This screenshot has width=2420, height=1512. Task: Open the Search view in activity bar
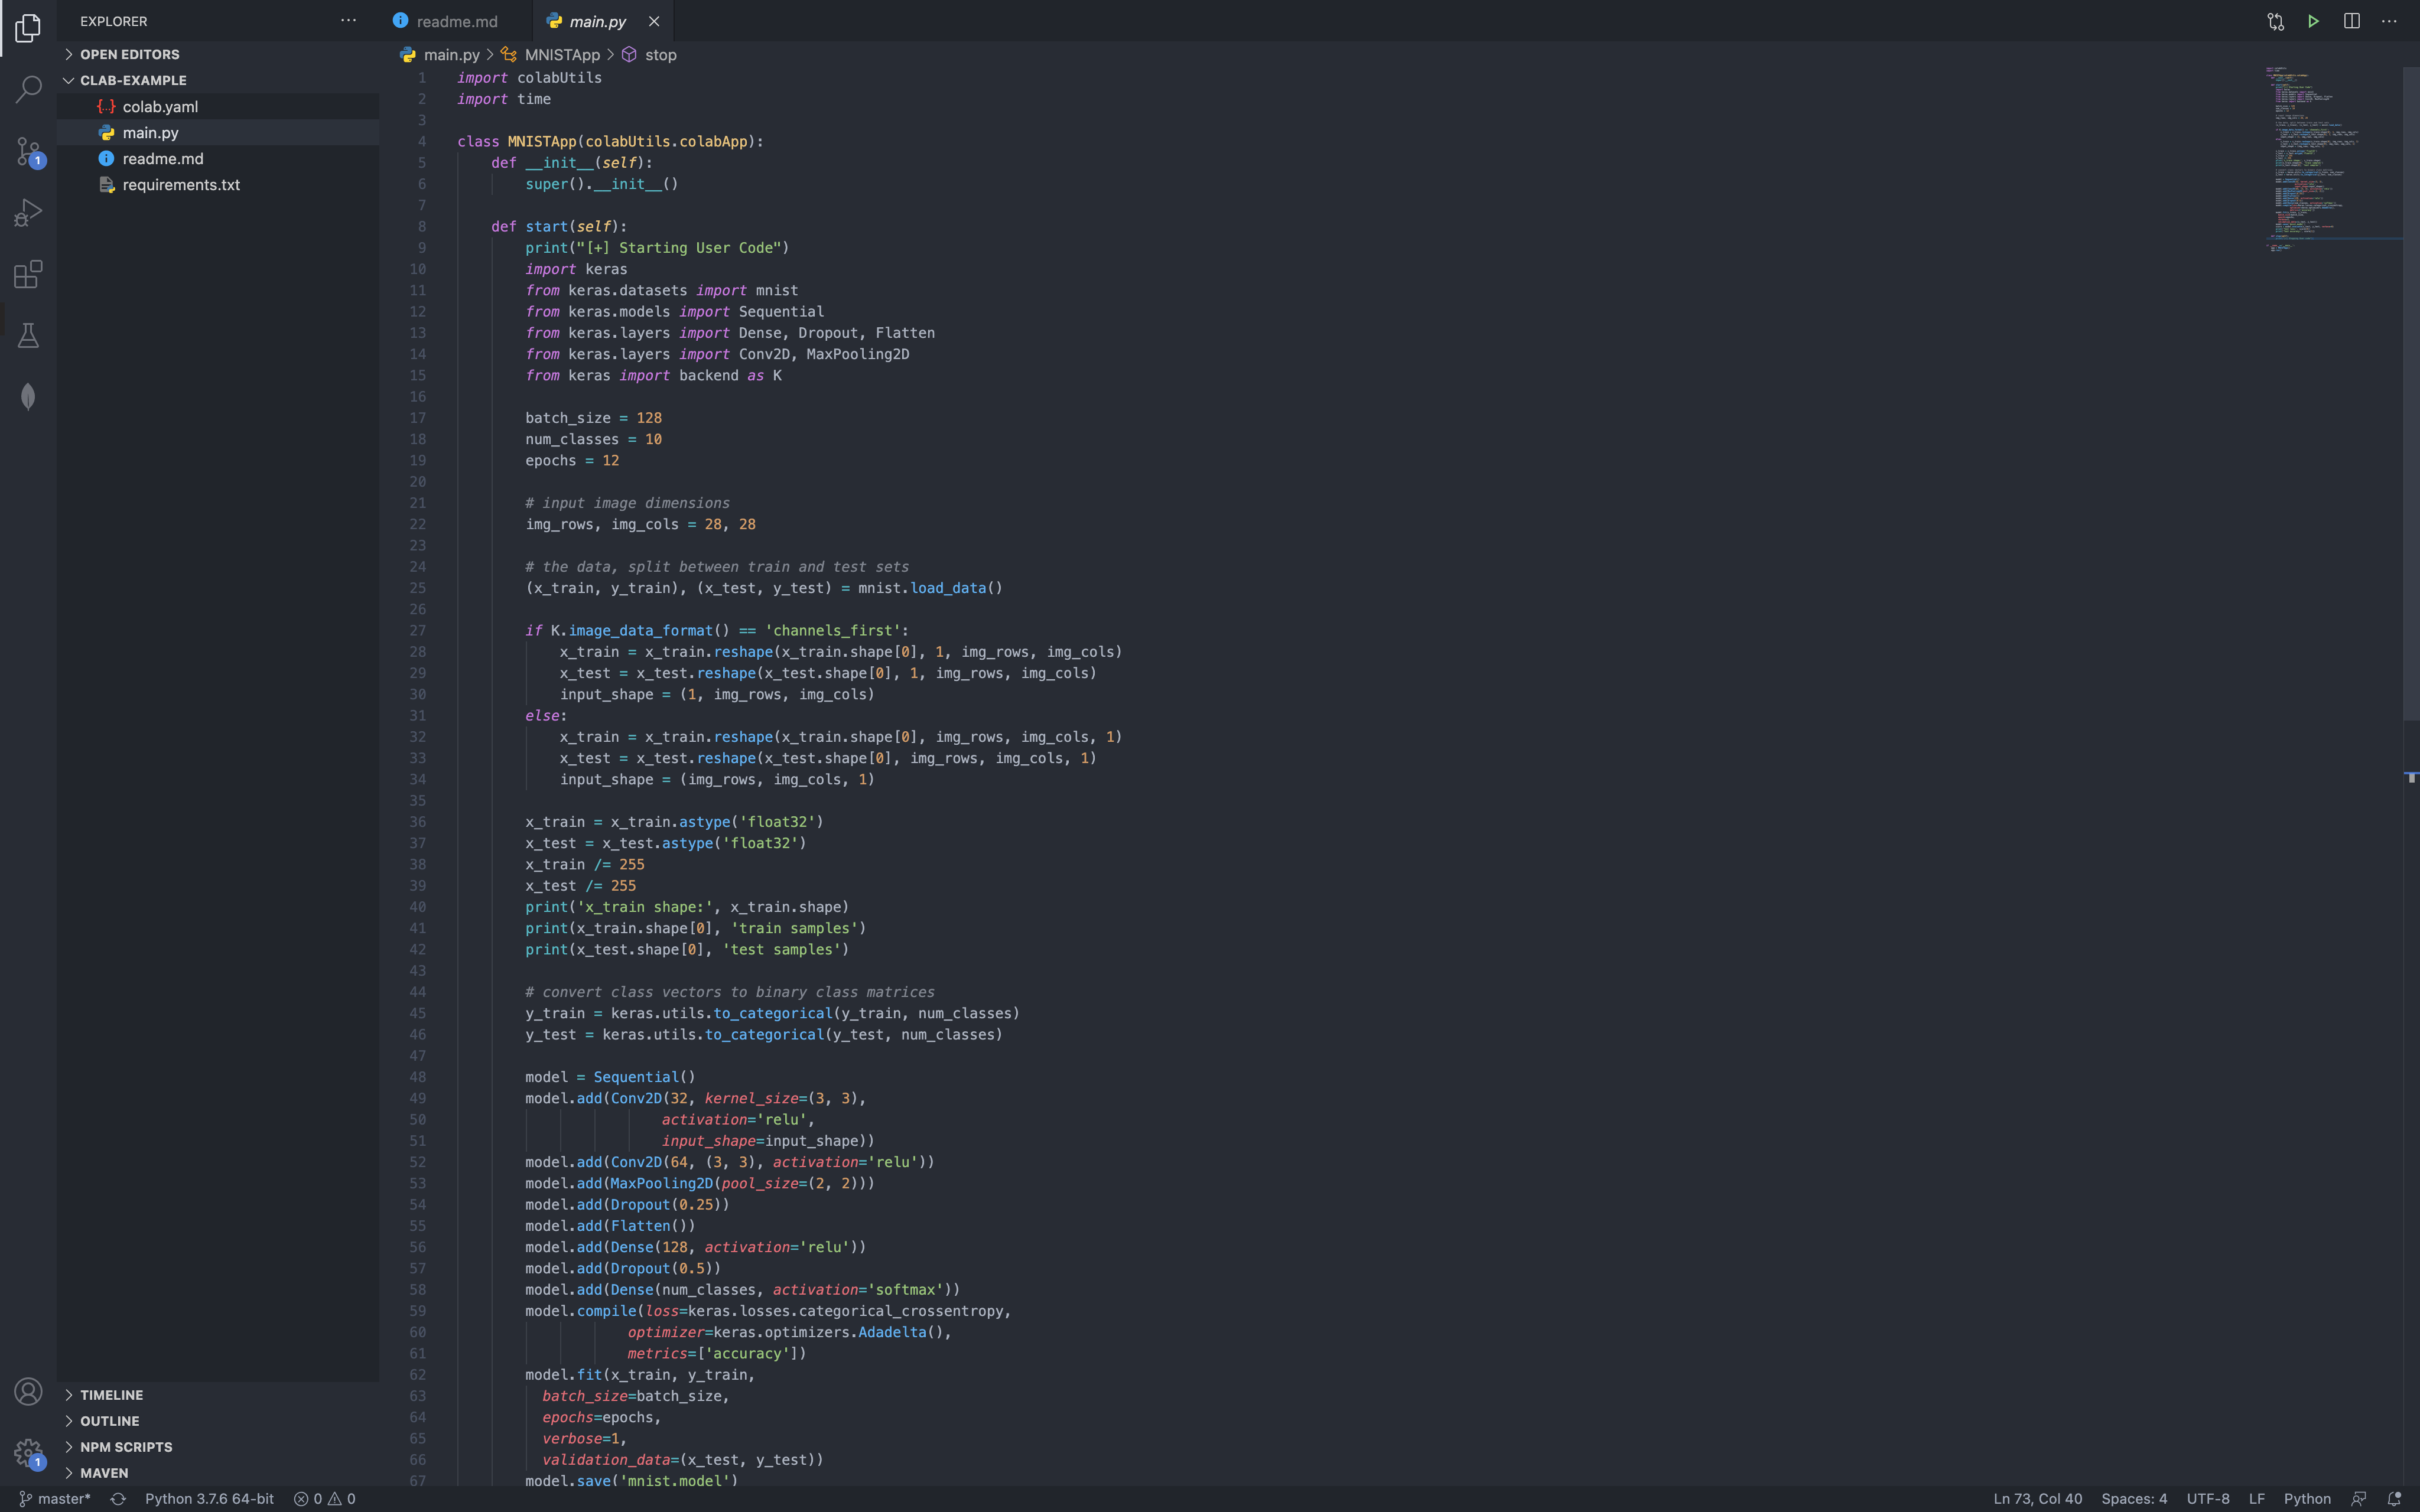coord(28,89)
